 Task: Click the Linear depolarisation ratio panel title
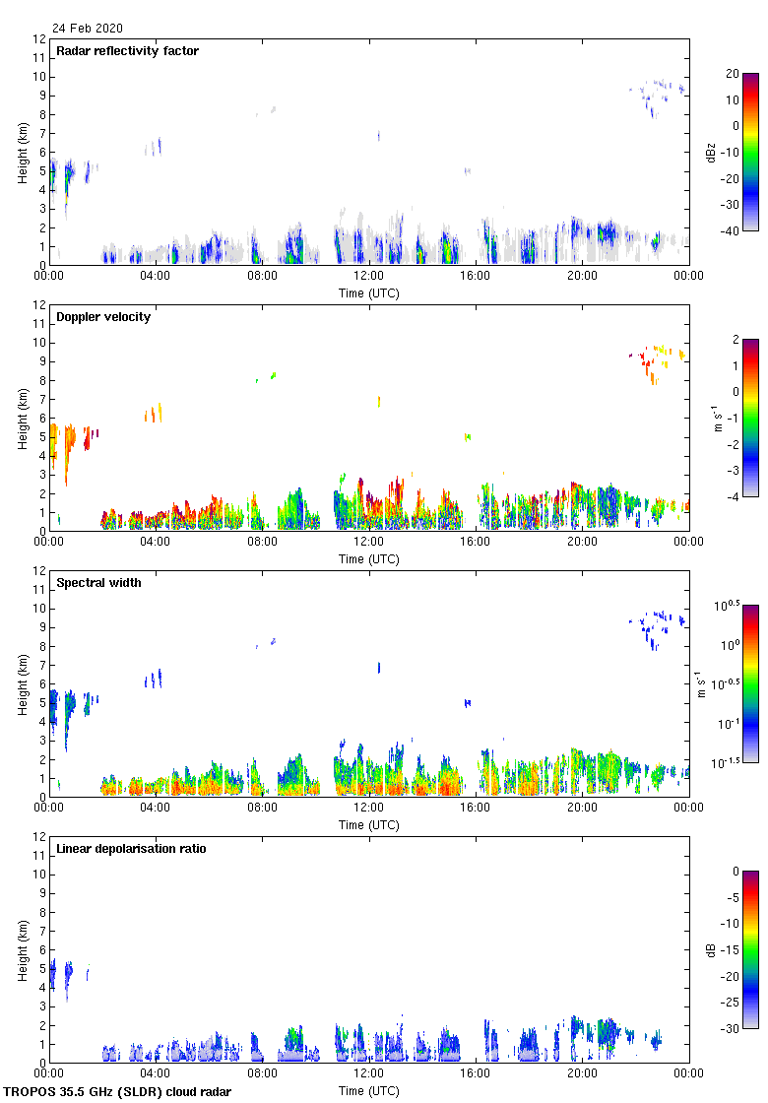(x=131, y=849)
